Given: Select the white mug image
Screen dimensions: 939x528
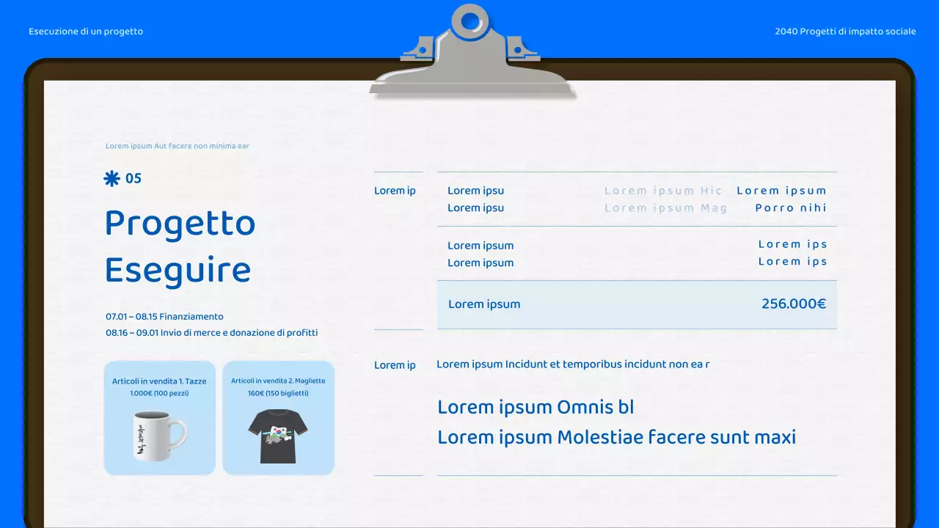Looking at the screenshot, I should tap(160, 436).
